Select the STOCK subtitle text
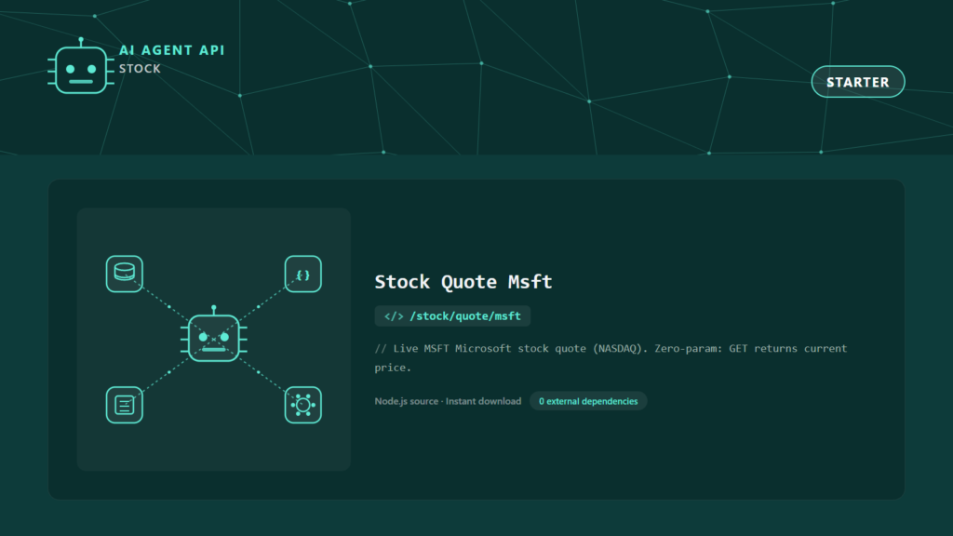953x536 pixels. tap(140, 69)
